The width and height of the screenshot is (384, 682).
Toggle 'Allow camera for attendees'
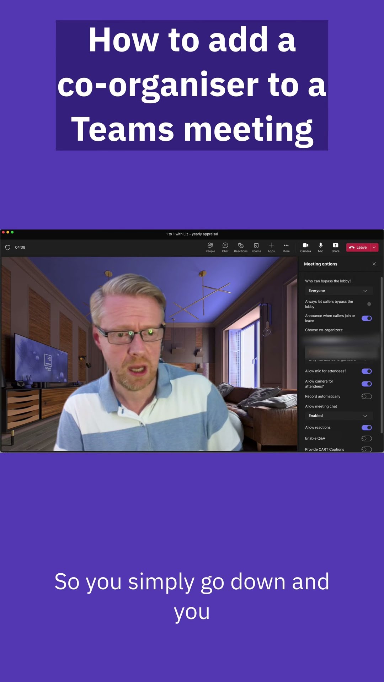(x=367, y=384)
